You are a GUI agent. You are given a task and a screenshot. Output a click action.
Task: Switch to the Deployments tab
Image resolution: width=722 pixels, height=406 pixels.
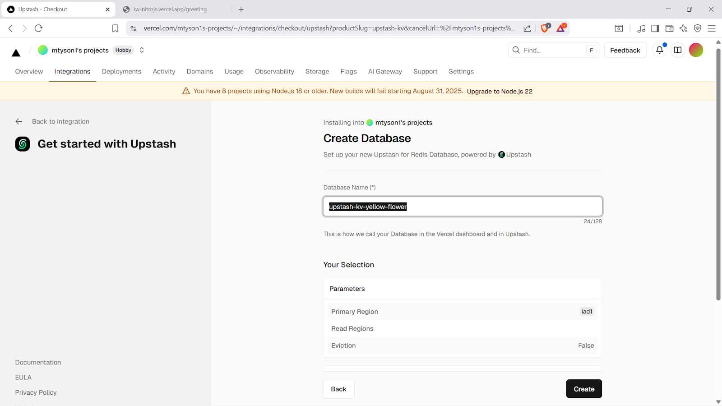[121, 71]
